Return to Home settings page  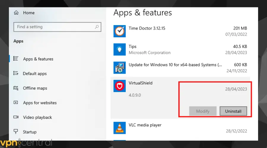pyautogui.click(x=29, y=13)
